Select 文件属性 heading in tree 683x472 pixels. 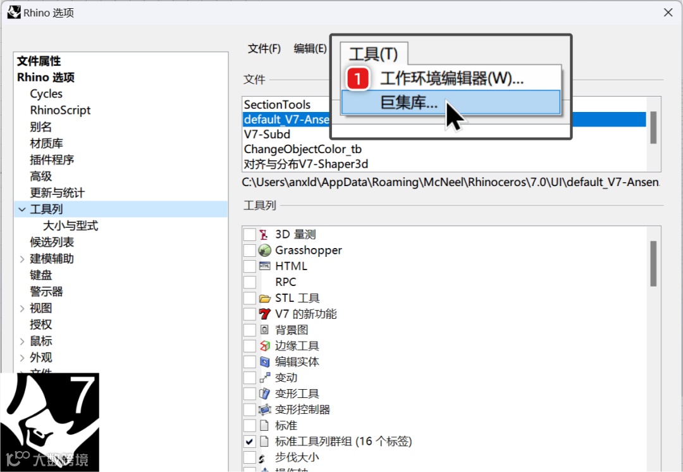(39, 61)
